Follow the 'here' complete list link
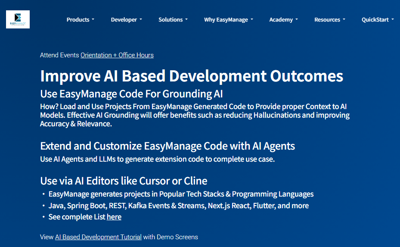Viewport: 400px width, 247px height. coord(114,217)
